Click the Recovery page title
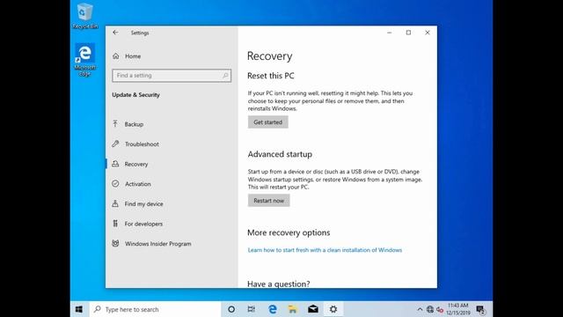The image size is (563, 317). click(x=270, y=56)
